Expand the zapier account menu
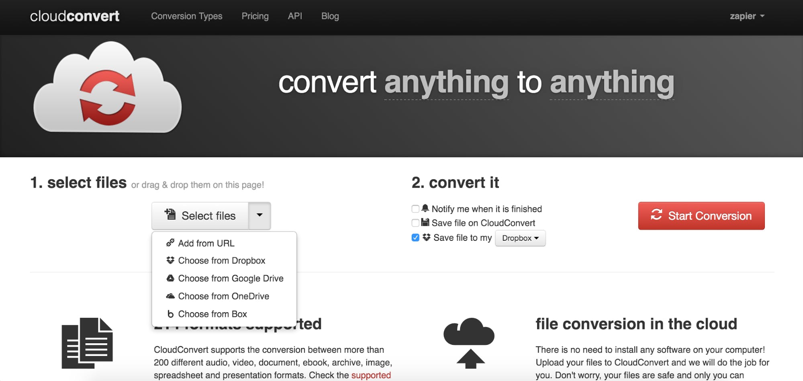This screenshot has height=381, width=803. (x=747, y=16)
